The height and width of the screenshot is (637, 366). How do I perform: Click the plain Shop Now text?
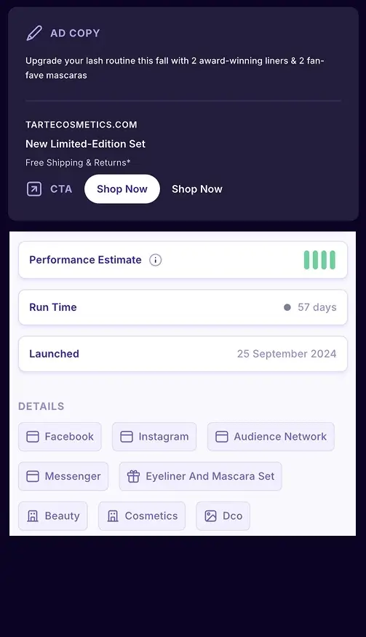[197, 189]
